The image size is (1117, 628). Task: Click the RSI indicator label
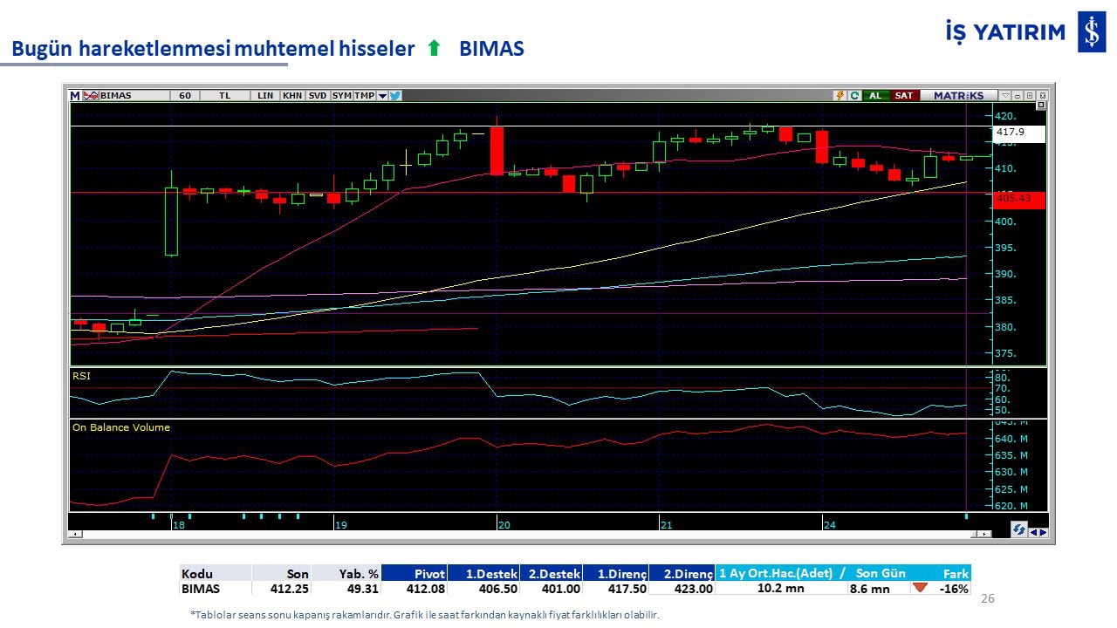81,376
